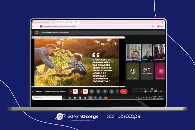Click the red leave call button
This screenshot has height=130, width=195.
(x=123, y=91)
